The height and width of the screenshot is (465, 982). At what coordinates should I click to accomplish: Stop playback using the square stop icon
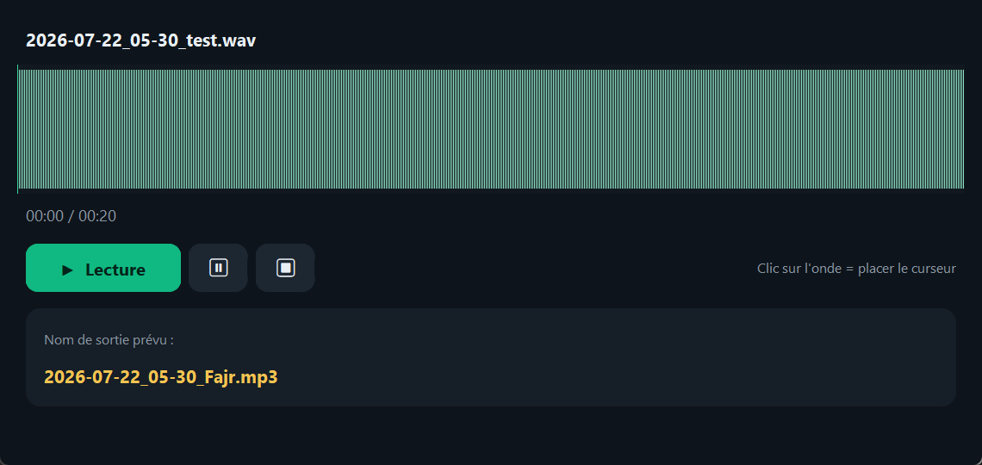(286, 268)
